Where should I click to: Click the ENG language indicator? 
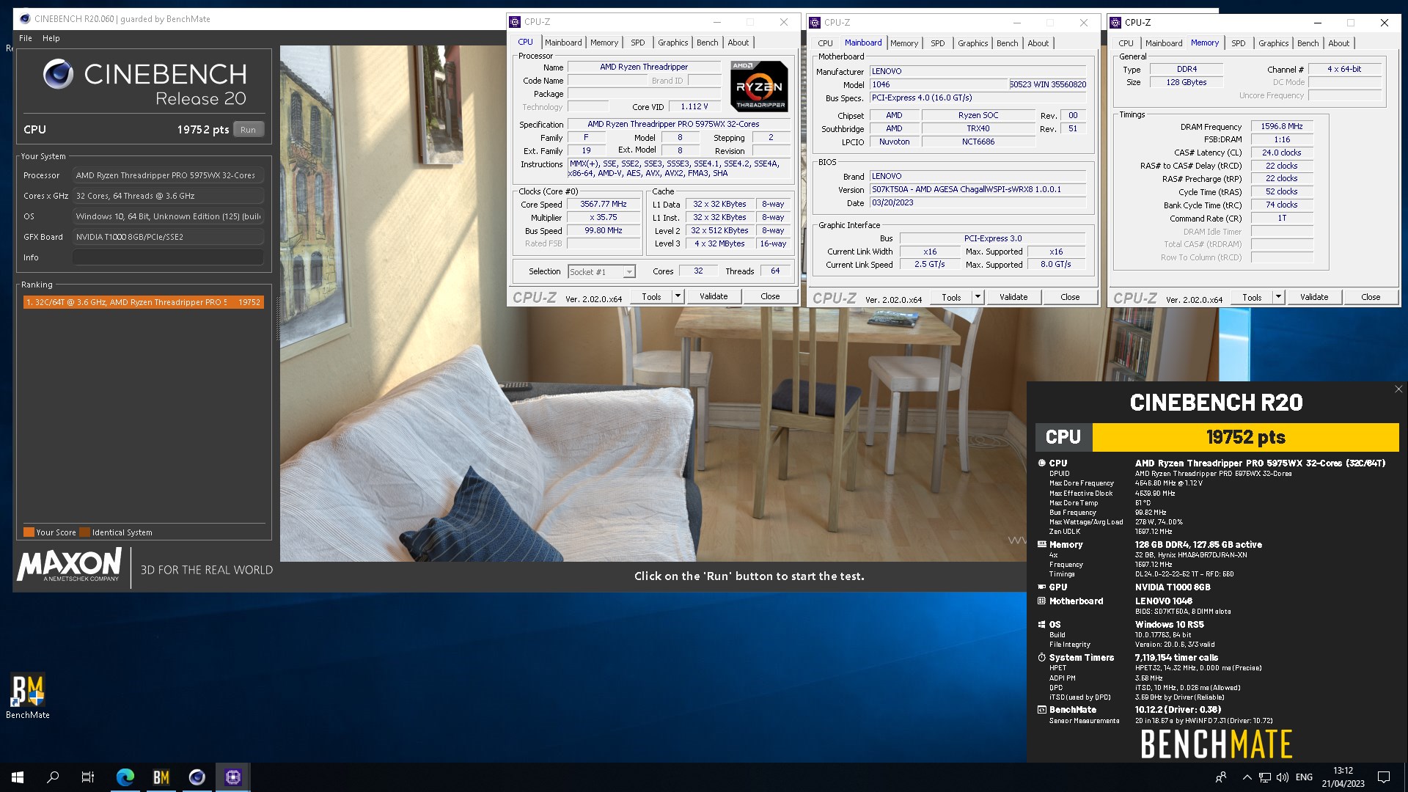point(1304,777)
